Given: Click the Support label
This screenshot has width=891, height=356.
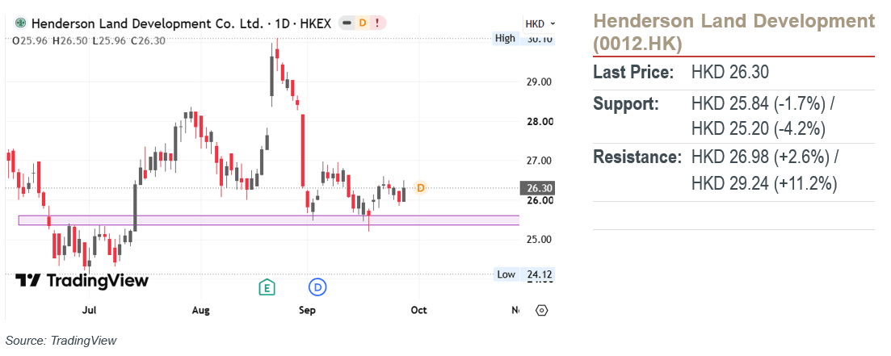Looking at the screenshot, I should [x=626, y=104].
